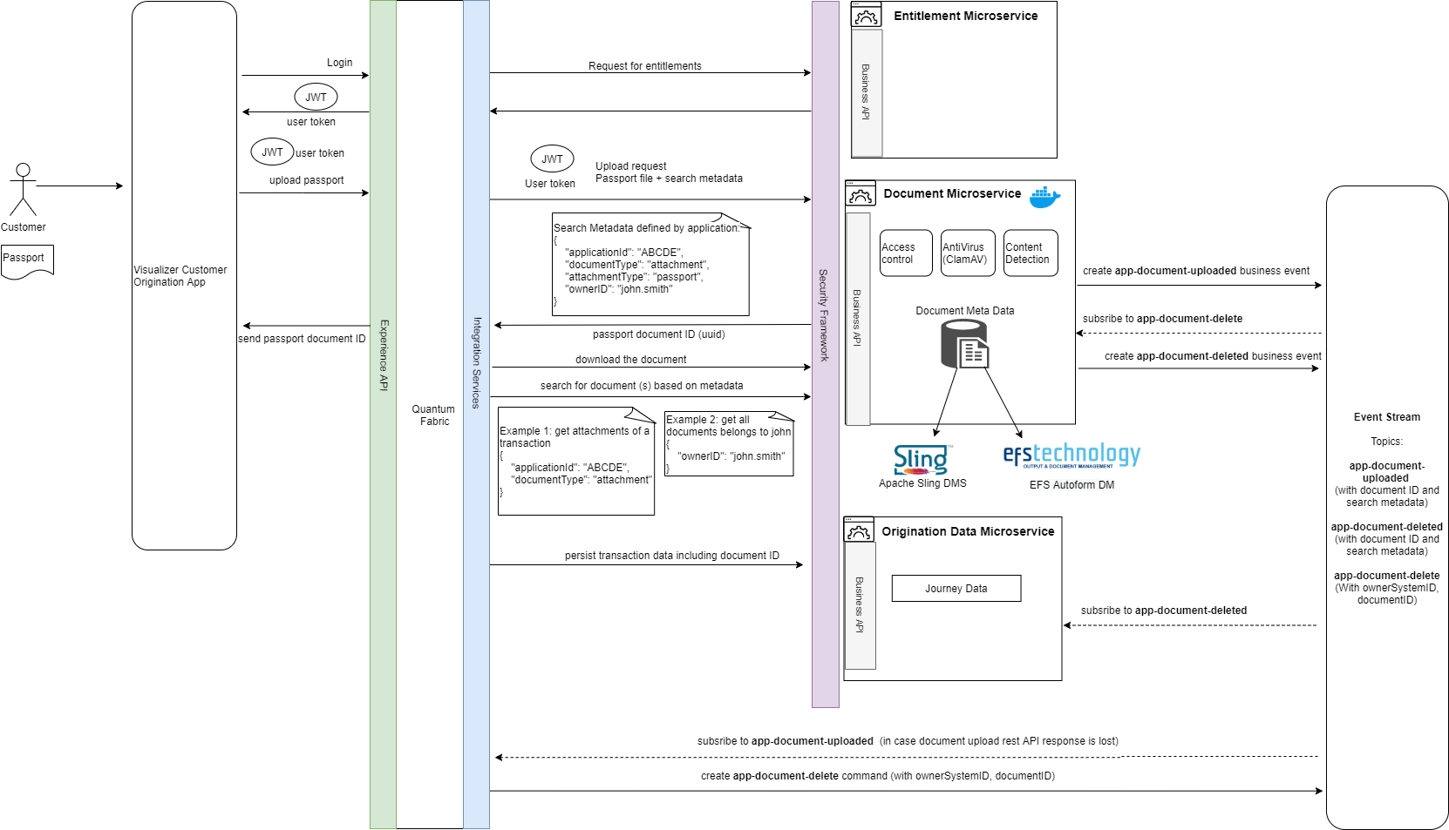Viewport: 1449px width, 830px height.
Task: Click the Docker whale icon
Action: pyautogui.click(x=1044, y=197)
